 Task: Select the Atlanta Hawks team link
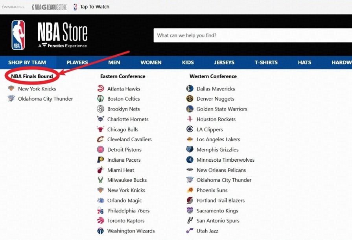124,89
